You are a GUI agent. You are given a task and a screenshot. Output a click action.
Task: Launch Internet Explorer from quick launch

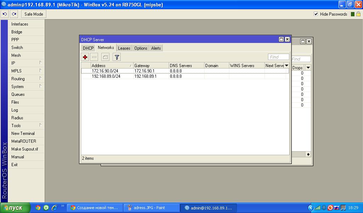[54, 208]
